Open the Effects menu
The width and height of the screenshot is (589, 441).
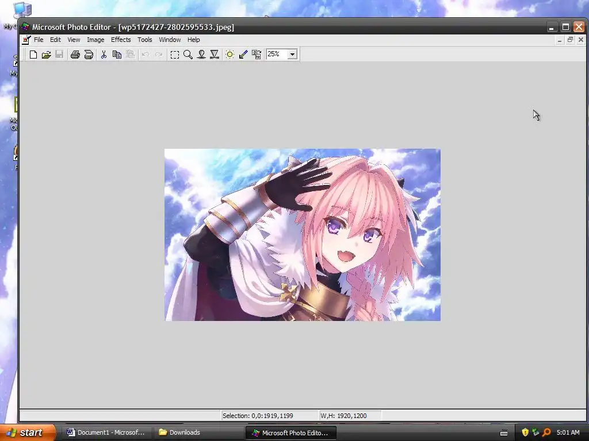pos(121,40)
